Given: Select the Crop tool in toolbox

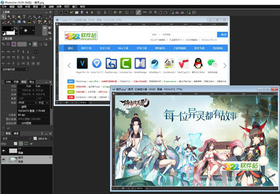Looking at the screenshot, I should pyautogui.click(x=35, y=17).
